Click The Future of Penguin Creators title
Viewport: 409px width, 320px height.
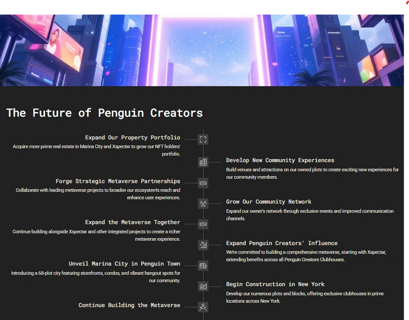105,113
